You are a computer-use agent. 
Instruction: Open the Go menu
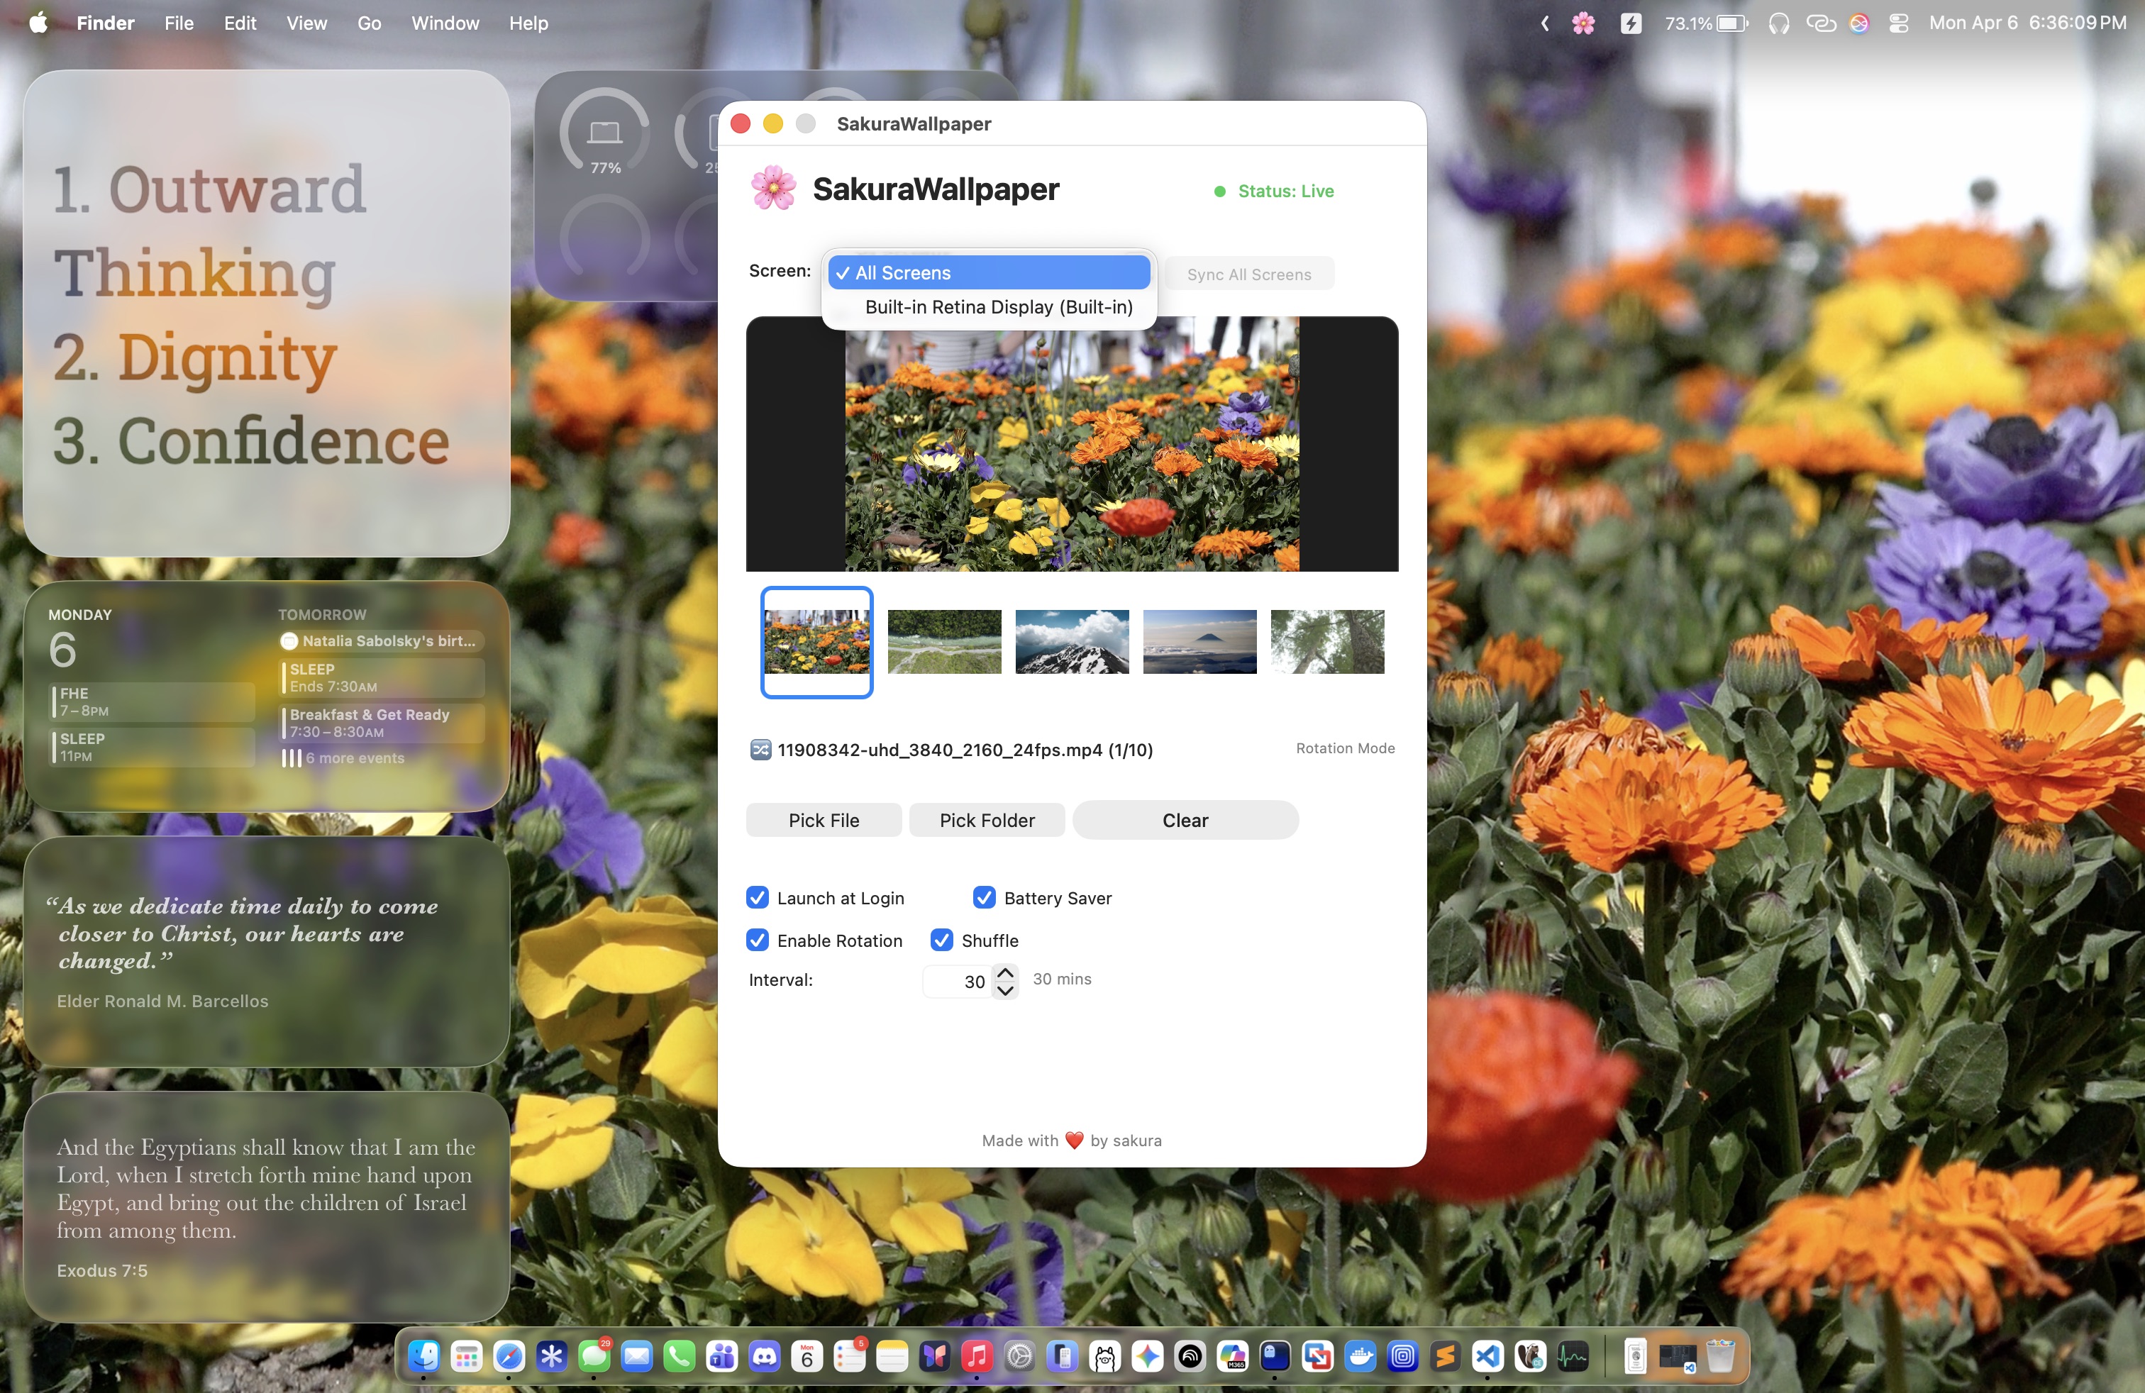[x=369, y=23]
